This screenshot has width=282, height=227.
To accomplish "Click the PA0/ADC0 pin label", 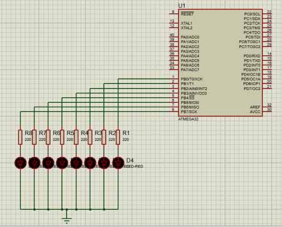I will [190, 37].
